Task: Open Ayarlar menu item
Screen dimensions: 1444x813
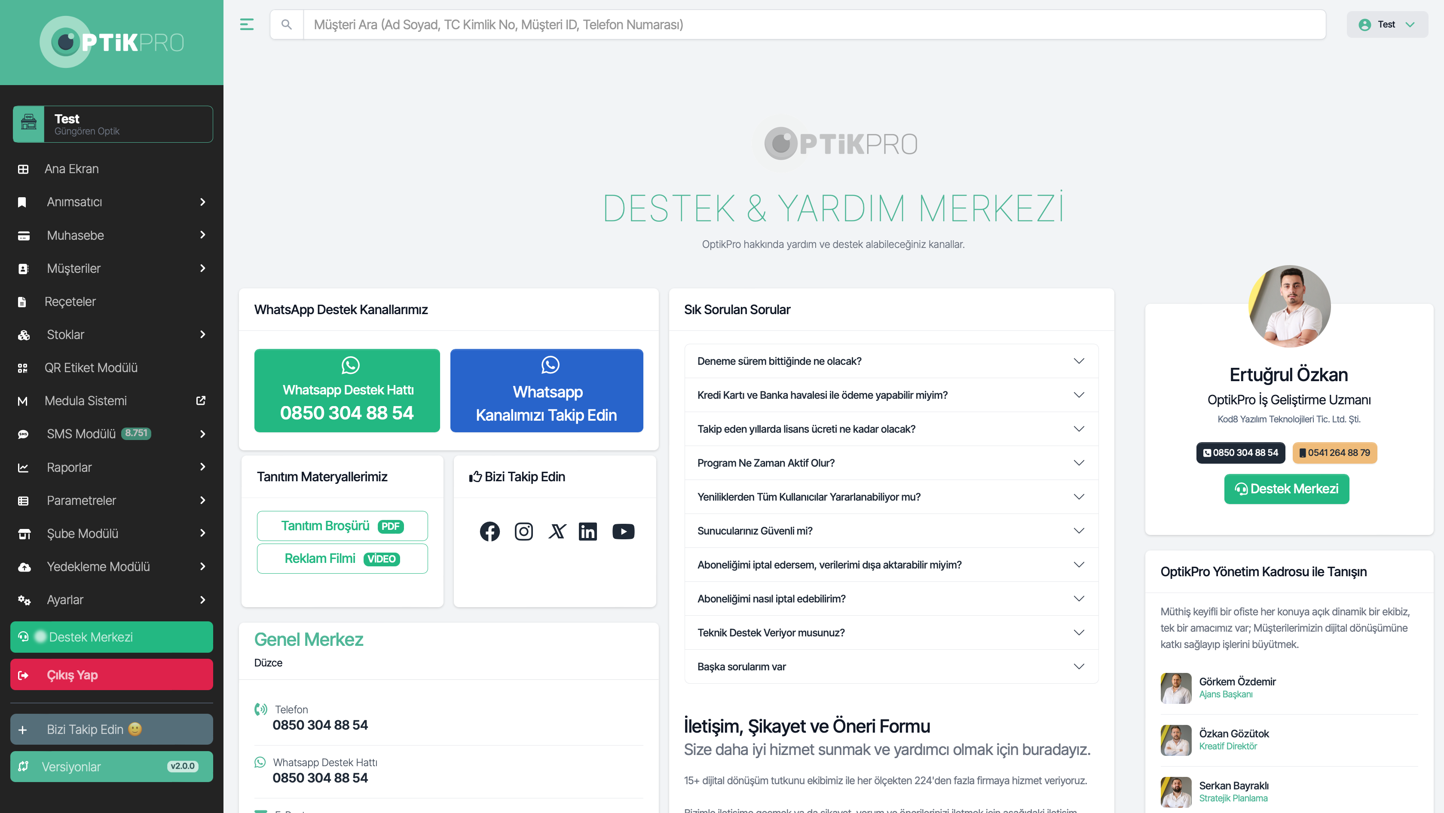Action: coord(112,600)
